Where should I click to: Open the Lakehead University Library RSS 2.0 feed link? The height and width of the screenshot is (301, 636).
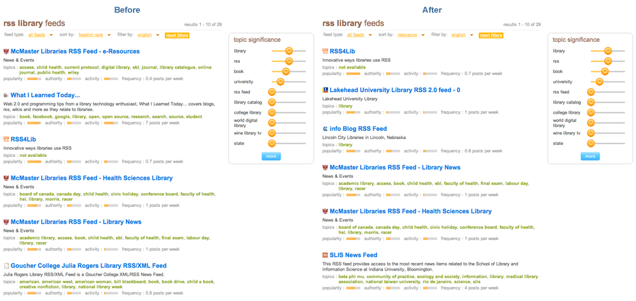pos(395,90)
